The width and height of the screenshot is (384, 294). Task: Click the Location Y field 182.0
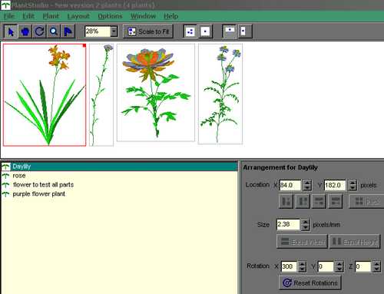(x=335, y=185)
